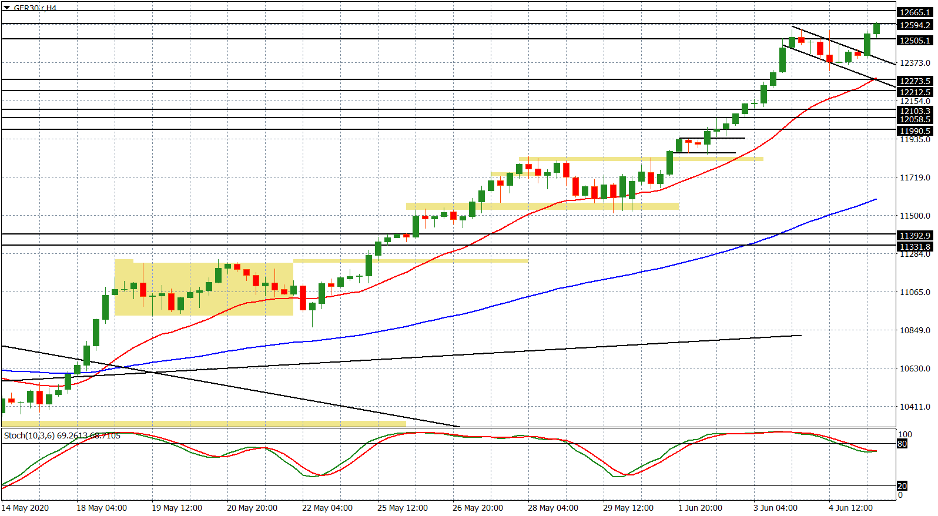
Task: Click the 3 Jun 04:00 time label
Action: (776, 508)
